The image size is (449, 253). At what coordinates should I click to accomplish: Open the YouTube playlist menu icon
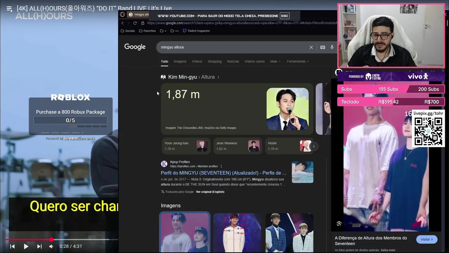coord(9,9)
